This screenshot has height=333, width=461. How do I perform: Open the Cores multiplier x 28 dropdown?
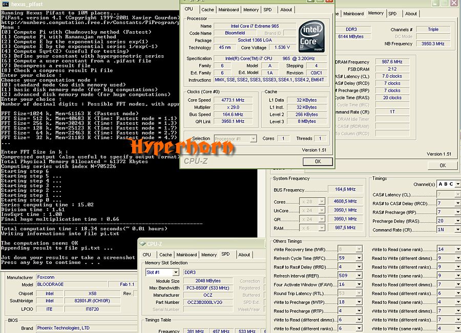pyautogui.click(x=322, y=202)
